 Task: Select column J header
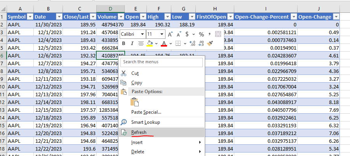pos(319,9)
